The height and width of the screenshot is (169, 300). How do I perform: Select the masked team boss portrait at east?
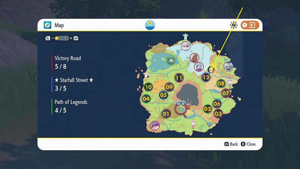(x=228, y=67)
